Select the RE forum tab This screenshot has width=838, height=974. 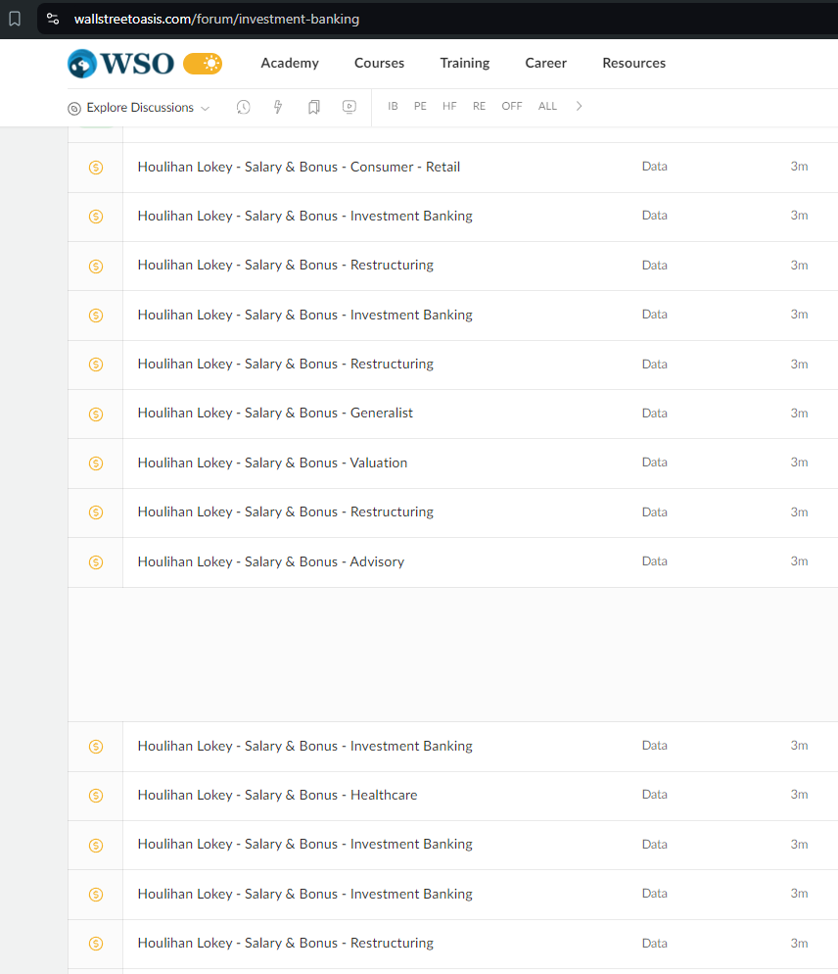[x=480, y=106]
